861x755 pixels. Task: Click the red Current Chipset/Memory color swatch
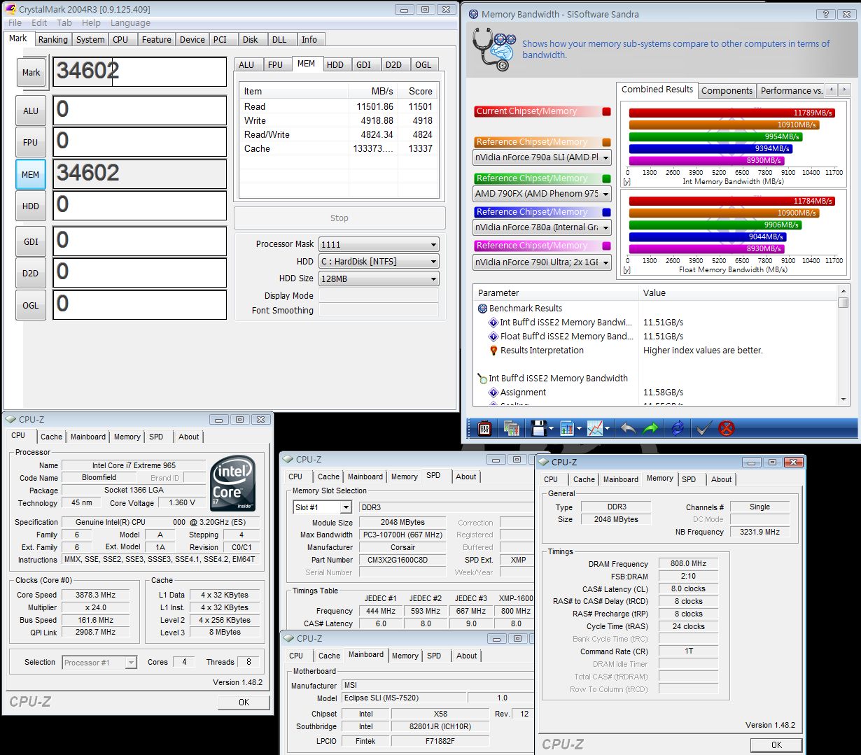[606, 111]
